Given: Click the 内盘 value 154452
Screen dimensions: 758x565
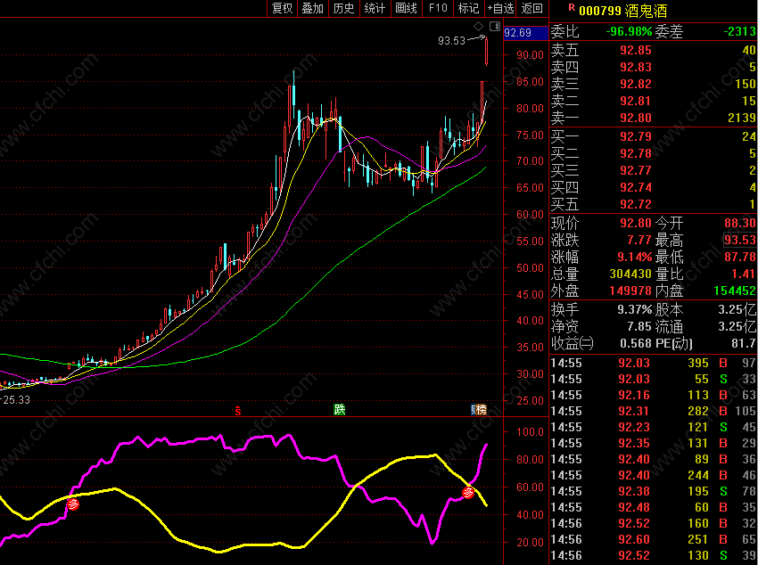Looking at the screenshot, I should pos(735,291).
